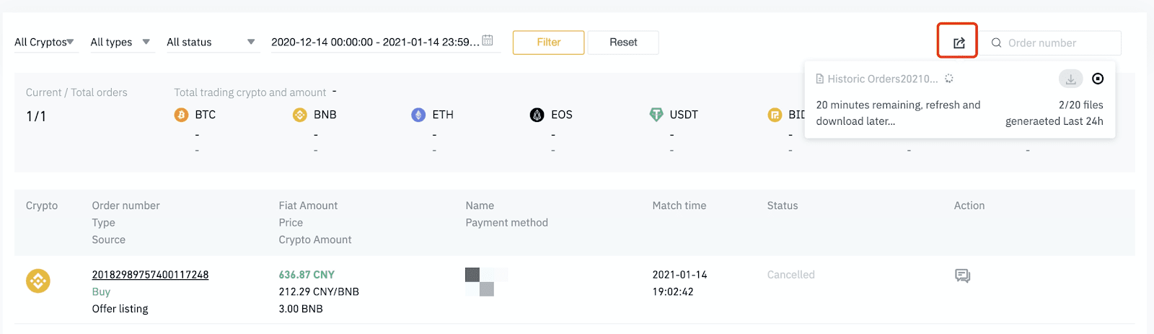Click the stop generation circle icon
Viewport: 1154px width, 334px height.
tap(1098, 79)
